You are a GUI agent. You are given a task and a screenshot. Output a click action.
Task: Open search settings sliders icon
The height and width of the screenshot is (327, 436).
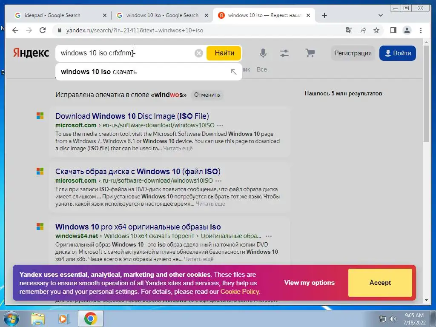284,53
